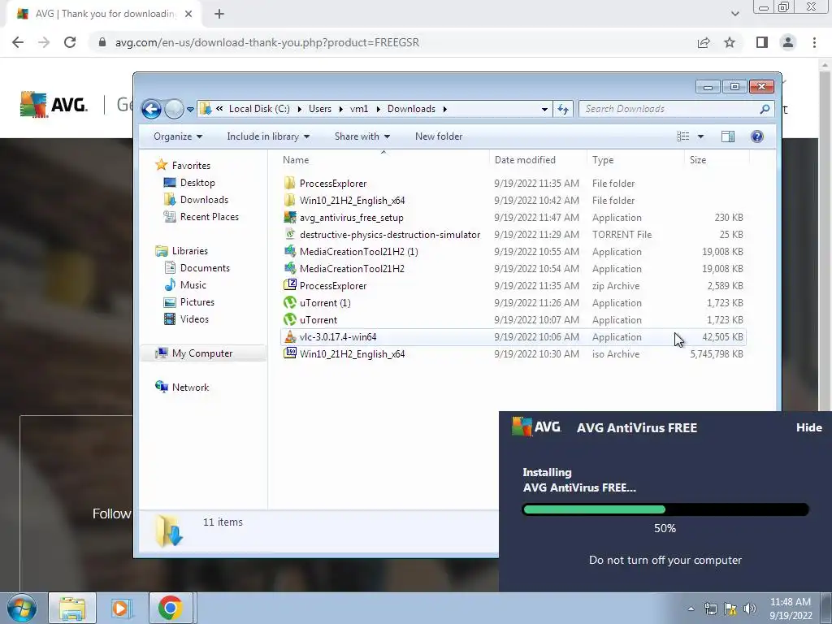
Task: Click Local Disk (C:) breadcrumb
Action: [x=259, y=109]
